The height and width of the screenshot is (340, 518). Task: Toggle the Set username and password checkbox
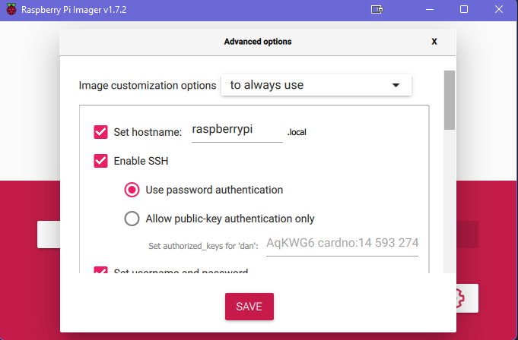[100, 270]
